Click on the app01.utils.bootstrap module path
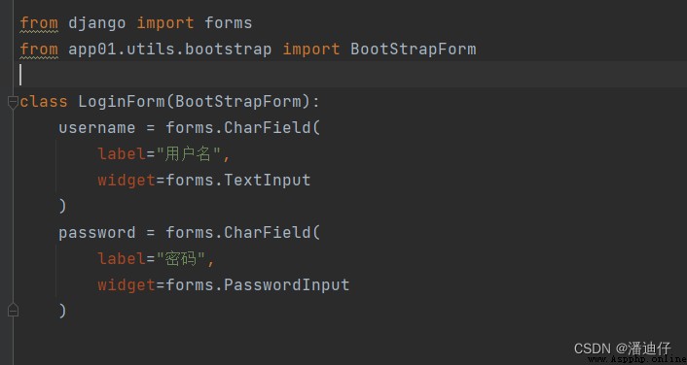The height and width of the screenshot is (365, 687). pos(170,49)
